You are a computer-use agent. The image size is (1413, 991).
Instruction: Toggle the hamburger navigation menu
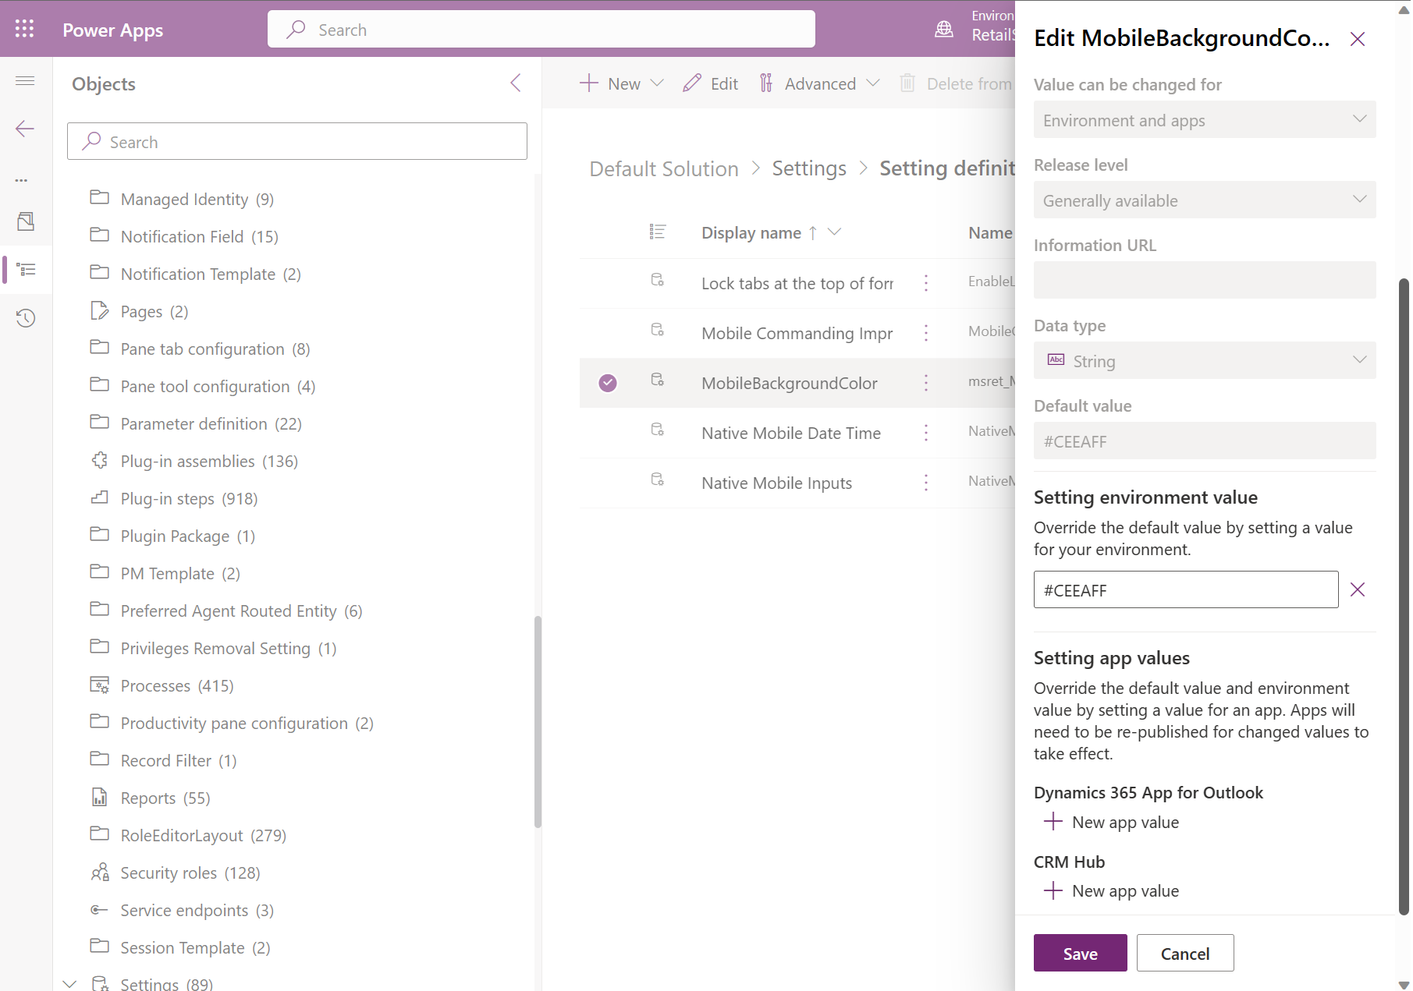[x=25, y=81]
